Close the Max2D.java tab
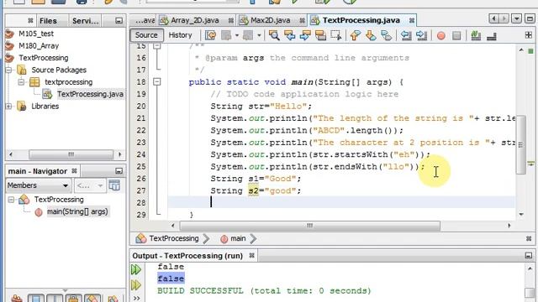This screenshot has height=302, width=538. pos(302,20)
